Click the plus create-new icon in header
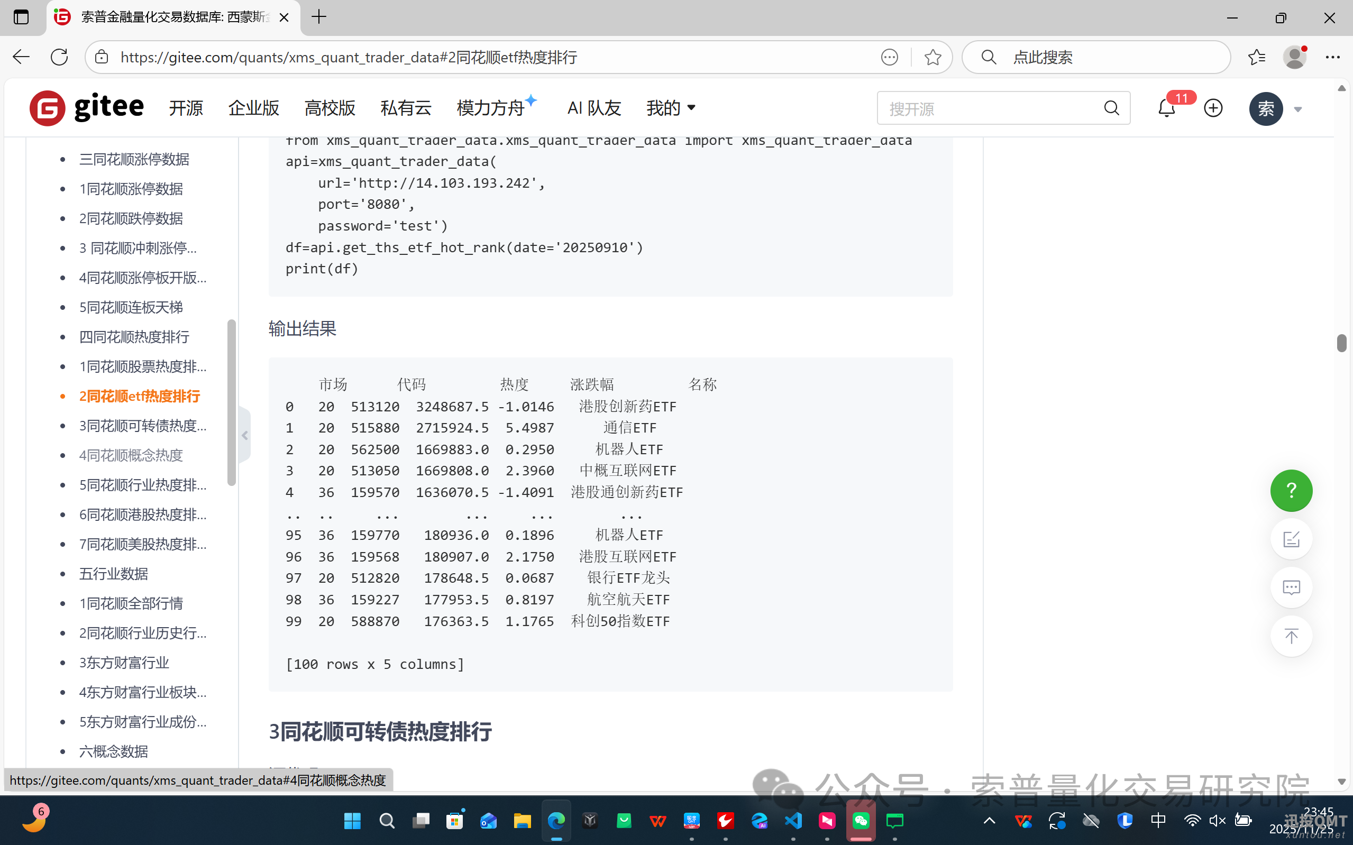Image resolution: width=1353 pixels, height=845 pixels. point(1213,108)
